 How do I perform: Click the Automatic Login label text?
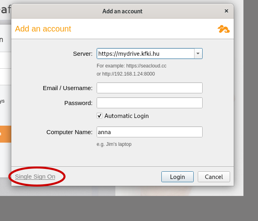point(127,116)
